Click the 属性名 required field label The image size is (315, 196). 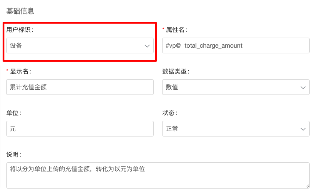177,30
